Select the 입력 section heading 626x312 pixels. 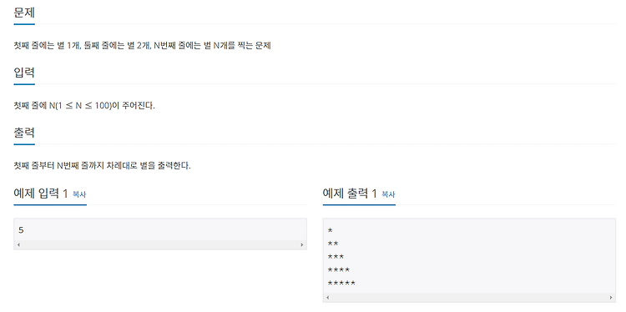pyautogui.click(x=24, y=73)
